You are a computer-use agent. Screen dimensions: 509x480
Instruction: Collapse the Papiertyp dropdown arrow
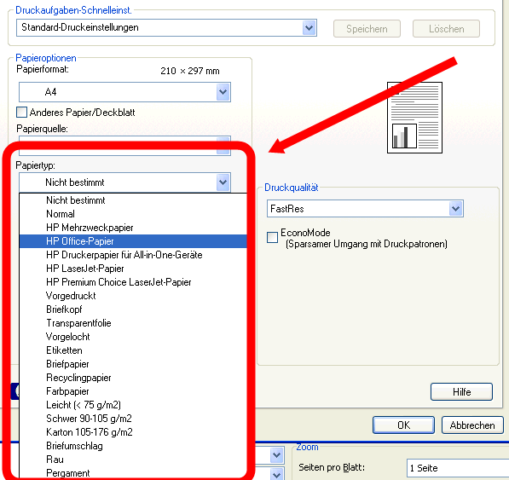point(223,182)
